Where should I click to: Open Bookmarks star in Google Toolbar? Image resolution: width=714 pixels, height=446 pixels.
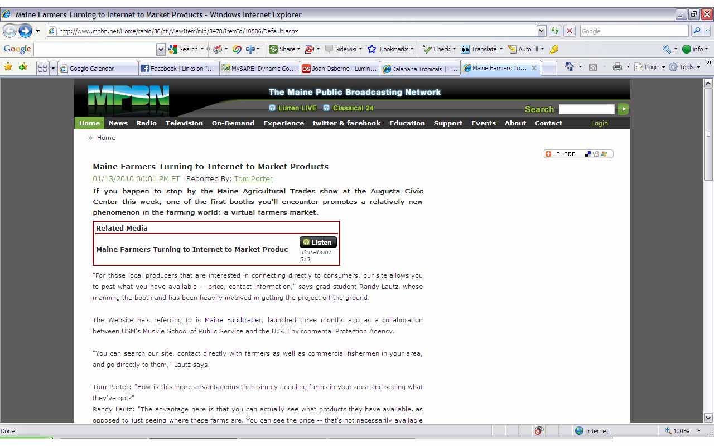(x=372, y=49)
